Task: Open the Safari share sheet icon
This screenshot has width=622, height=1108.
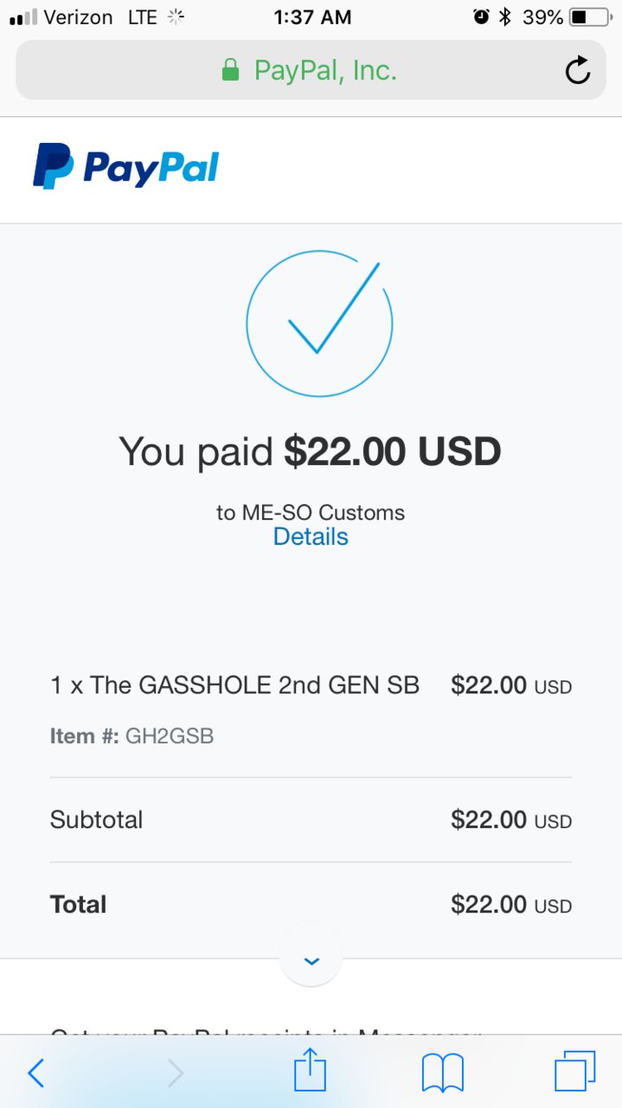Action: pyautogui.click(x=310, y=1072)
